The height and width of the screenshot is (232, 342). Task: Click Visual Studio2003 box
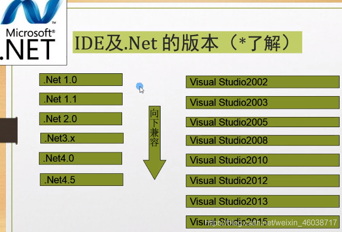pyautogui.click(x=263, y=102)
